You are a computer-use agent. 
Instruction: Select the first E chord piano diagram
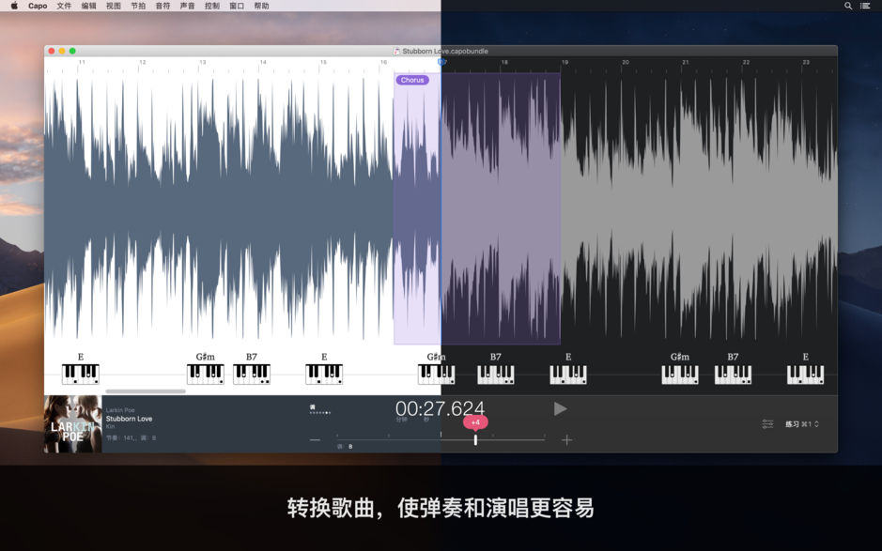(x=80, y=373)
